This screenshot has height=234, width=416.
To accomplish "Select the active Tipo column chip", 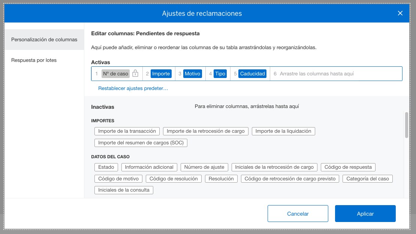I will [220, 73].
